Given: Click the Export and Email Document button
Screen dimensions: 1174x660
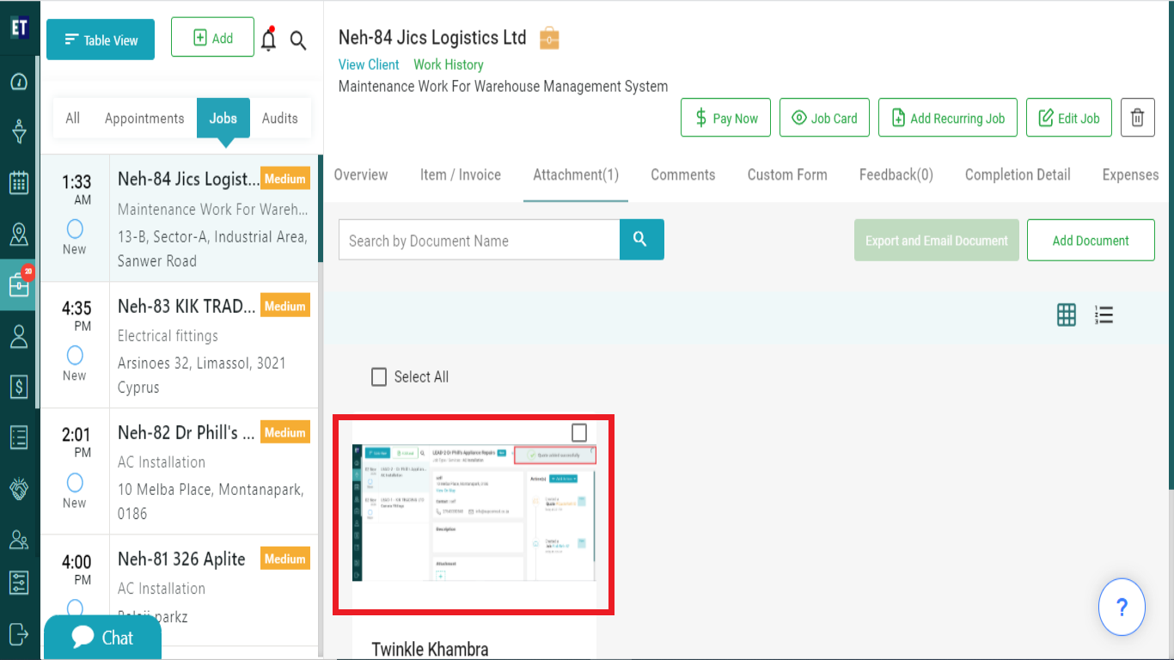Looking at the screenshot, I should [x=937, y=240].
